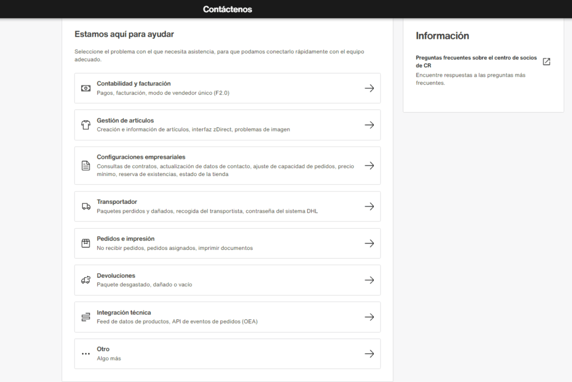Viewport: 572px width, 382px height.
Task: Click the arrow next to Contabilidad y facturación
Action: [x=369, y=88]
